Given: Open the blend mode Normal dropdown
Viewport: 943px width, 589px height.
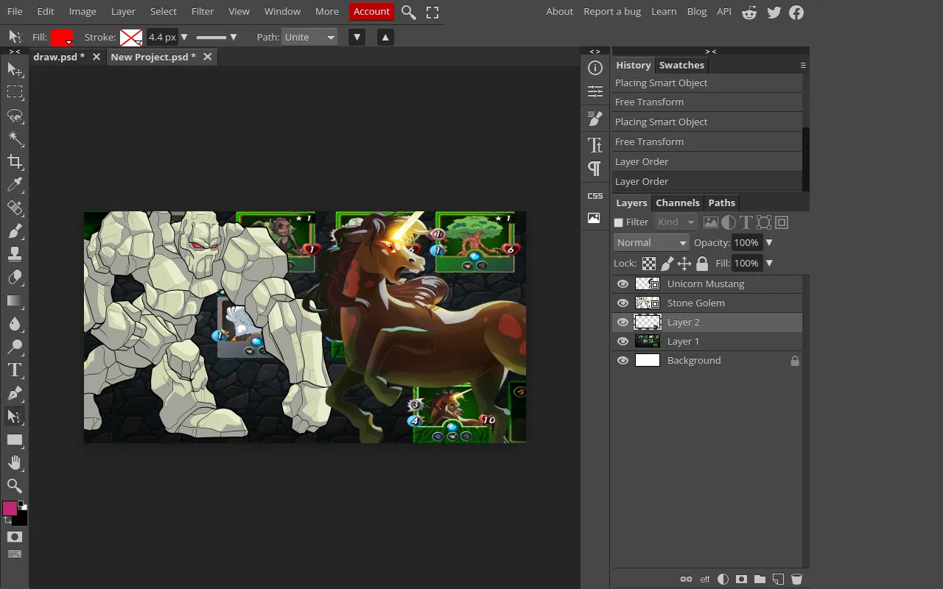Looking at the screenshot, I should pos(651,243).
